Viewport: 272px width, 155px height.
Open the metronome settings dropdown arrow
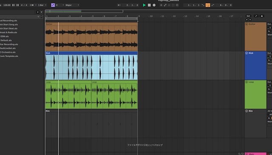[36, 5]
